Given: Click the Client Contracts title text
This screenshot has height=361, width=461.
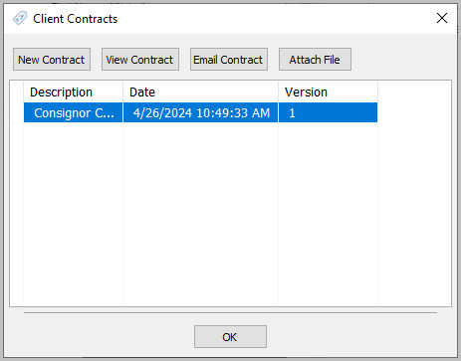Looking at the screenshot, I should (x=76, y=19).
